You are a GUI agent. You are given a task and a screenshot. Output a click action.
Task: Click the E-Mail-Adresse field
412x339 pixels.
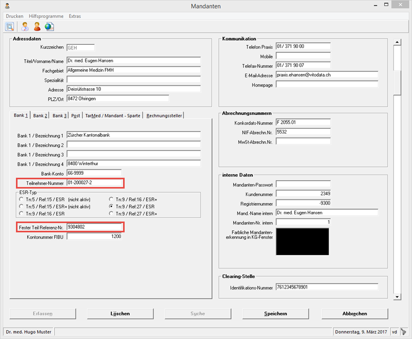[x=327, y=75]
